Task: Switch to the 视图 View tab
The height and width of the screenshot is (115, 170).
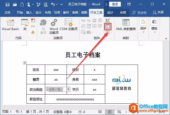Action: (x=84, y=13)
